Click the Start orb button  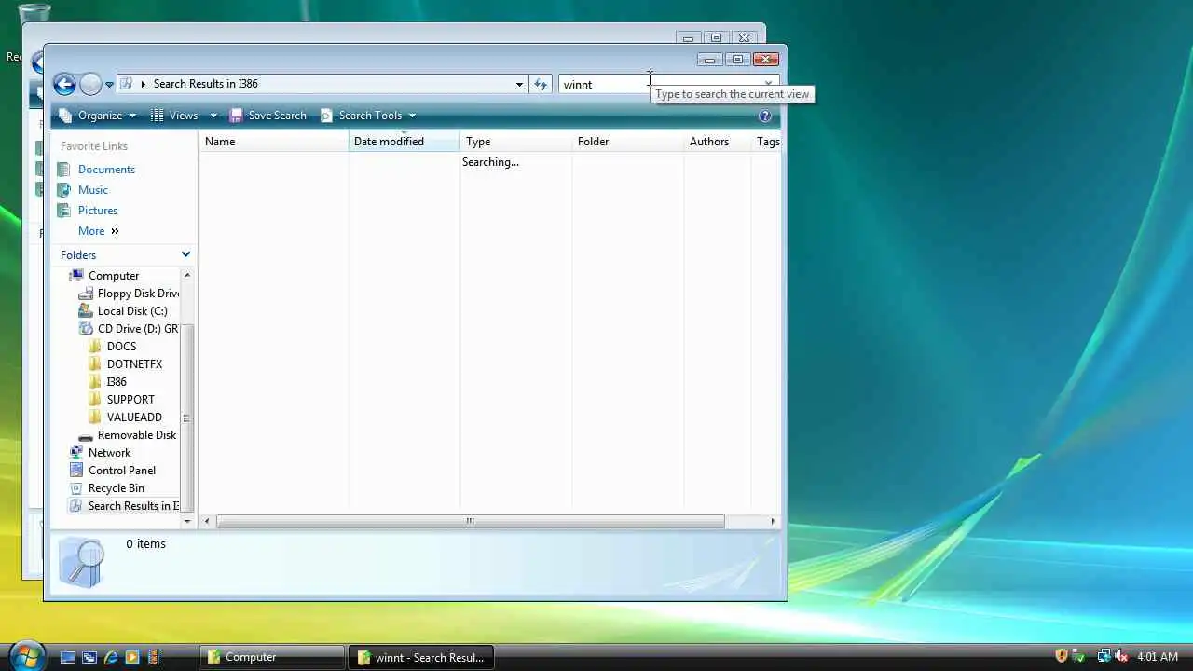coord(26,656)
